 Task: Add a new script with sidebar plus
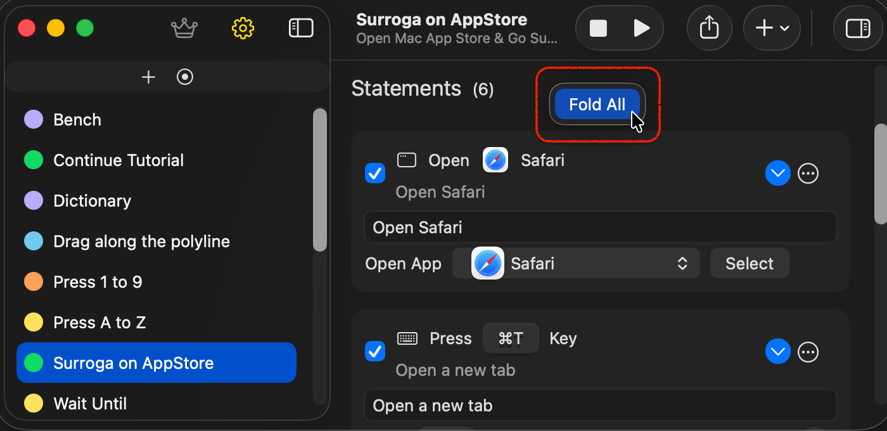(x=148, y=77)
